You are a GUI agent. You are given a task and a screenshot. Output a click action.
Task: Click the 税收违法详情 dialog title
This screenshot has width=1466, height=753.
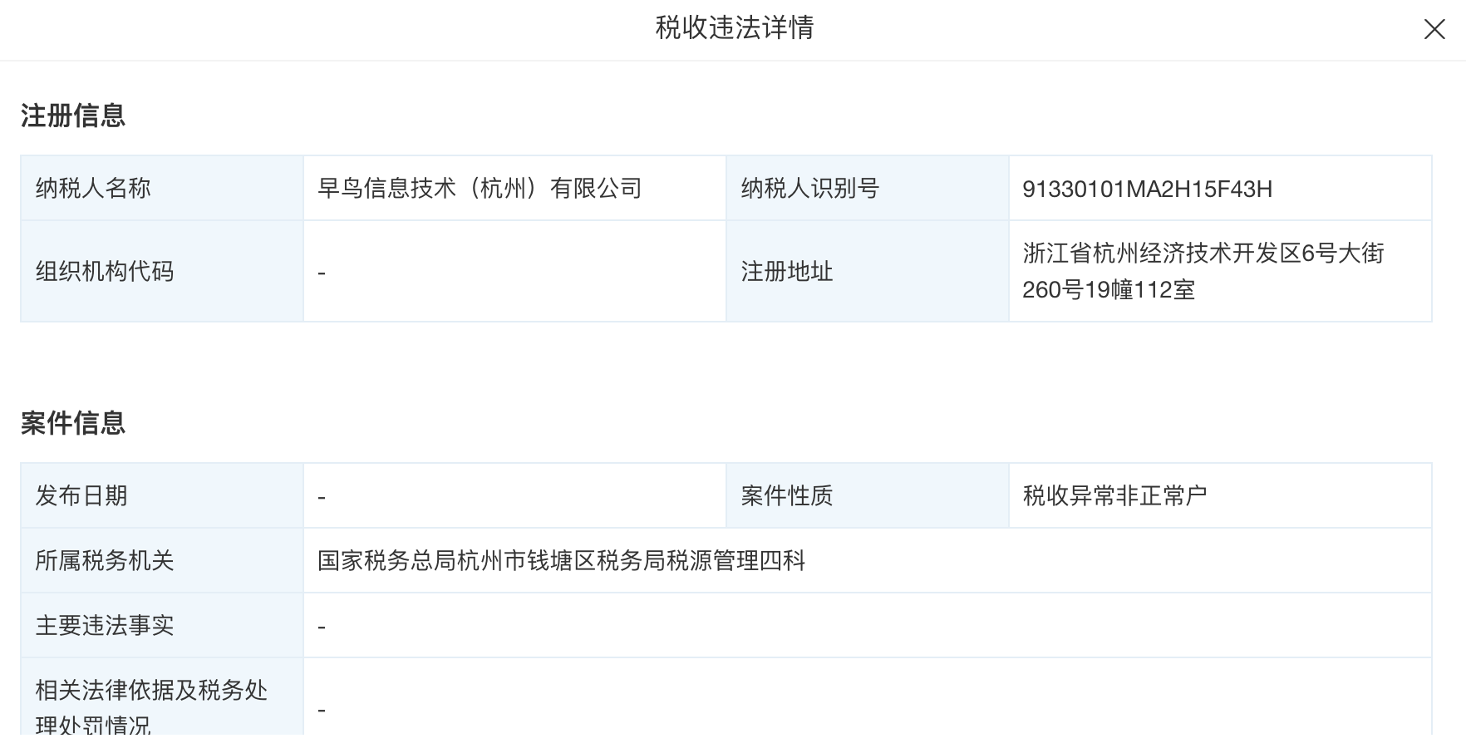[x=734, y=28]
